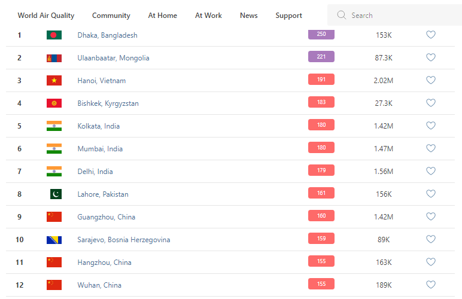Screen dimensions: 462x299
Task: Click the Bangladesh flag icon
Action: pos(54,35)
